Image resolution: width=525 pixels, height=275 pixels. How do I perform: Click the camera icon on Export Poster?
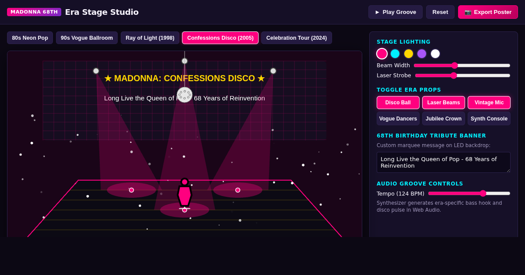tap(468, 12)
